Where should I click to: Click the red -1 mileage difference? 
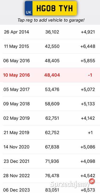[90, 75]
